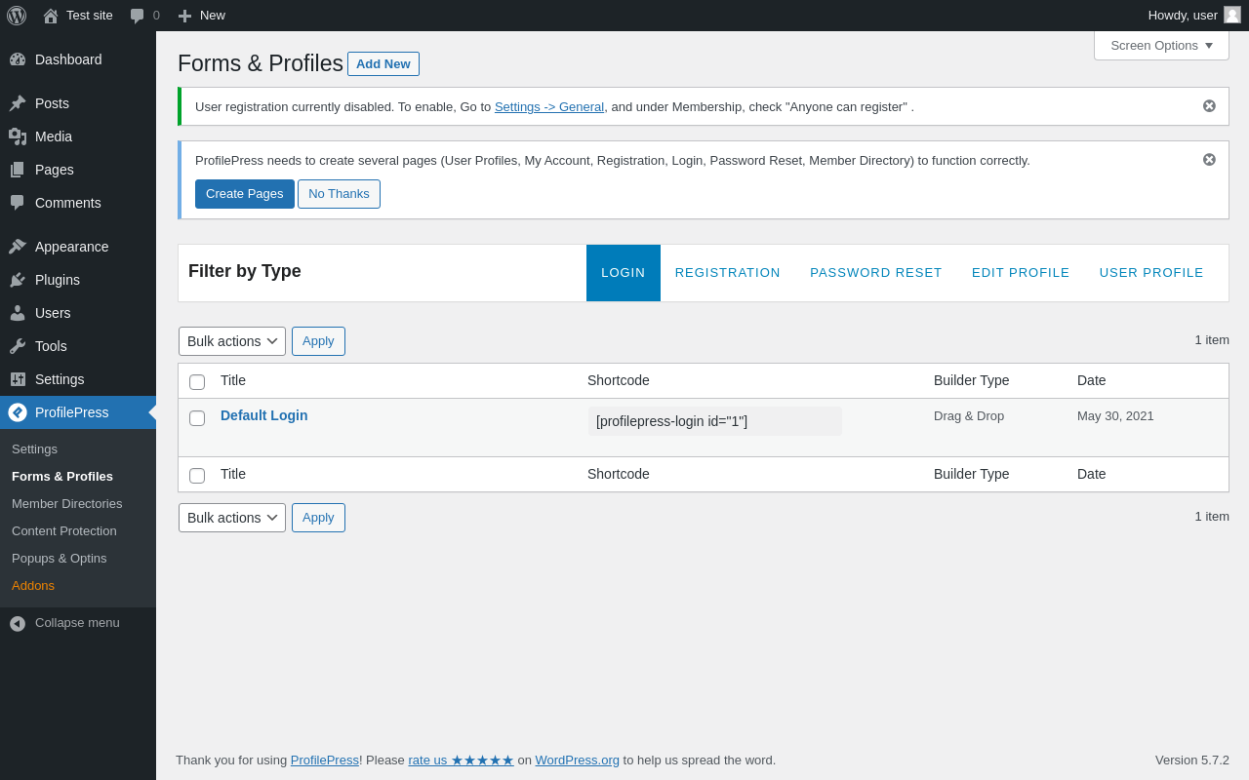1249x780 pixels.
Task: Click the bottom Apply button
Action: (x=318, y=518)
